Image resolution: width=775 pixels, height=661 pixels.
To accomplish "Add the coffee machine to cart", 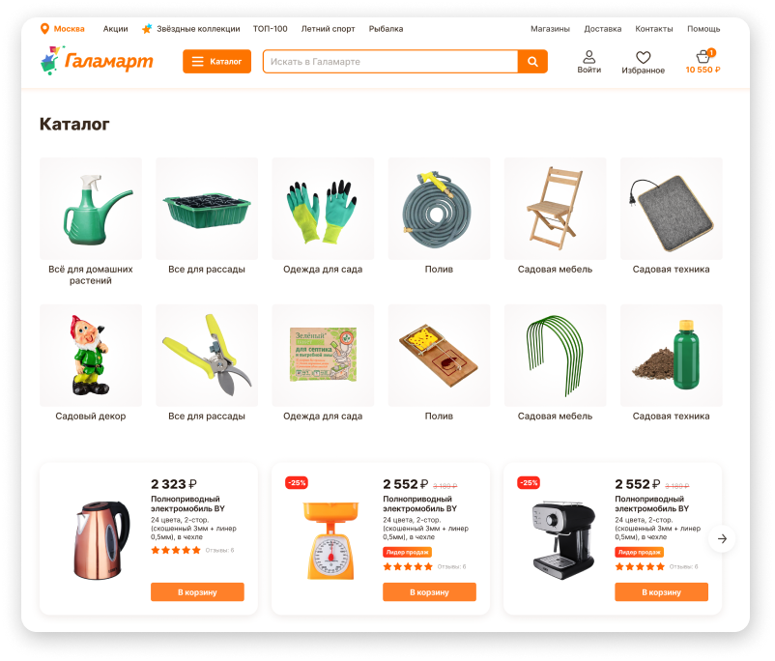I will (661, 591).
